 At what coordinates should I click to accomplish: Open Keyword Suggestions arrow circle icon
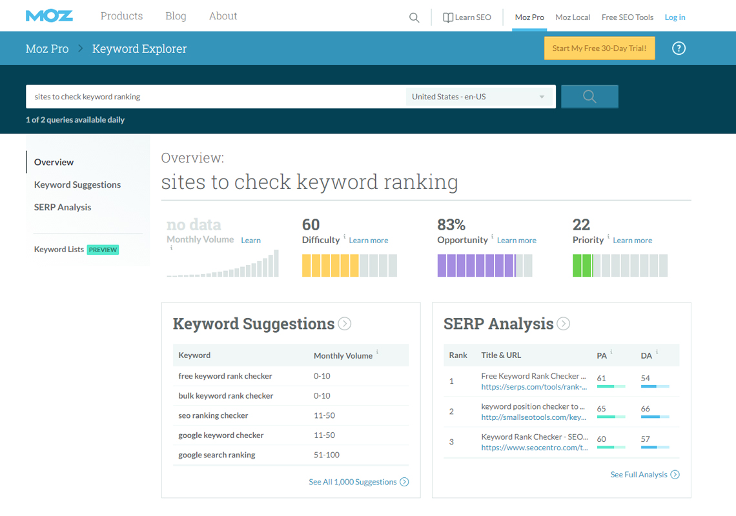345,324
